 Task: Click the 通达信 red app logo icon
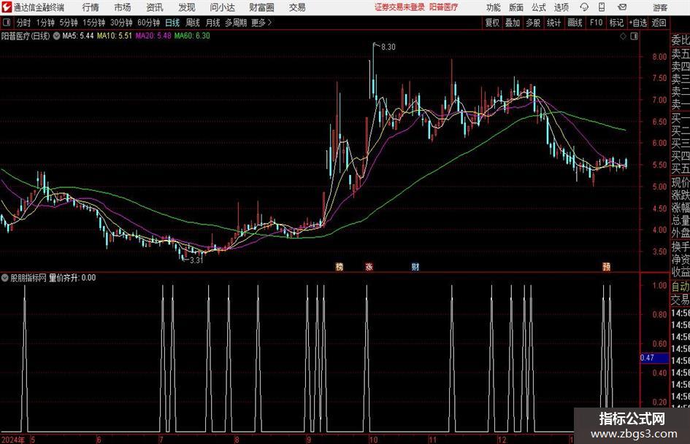point(7,7)
